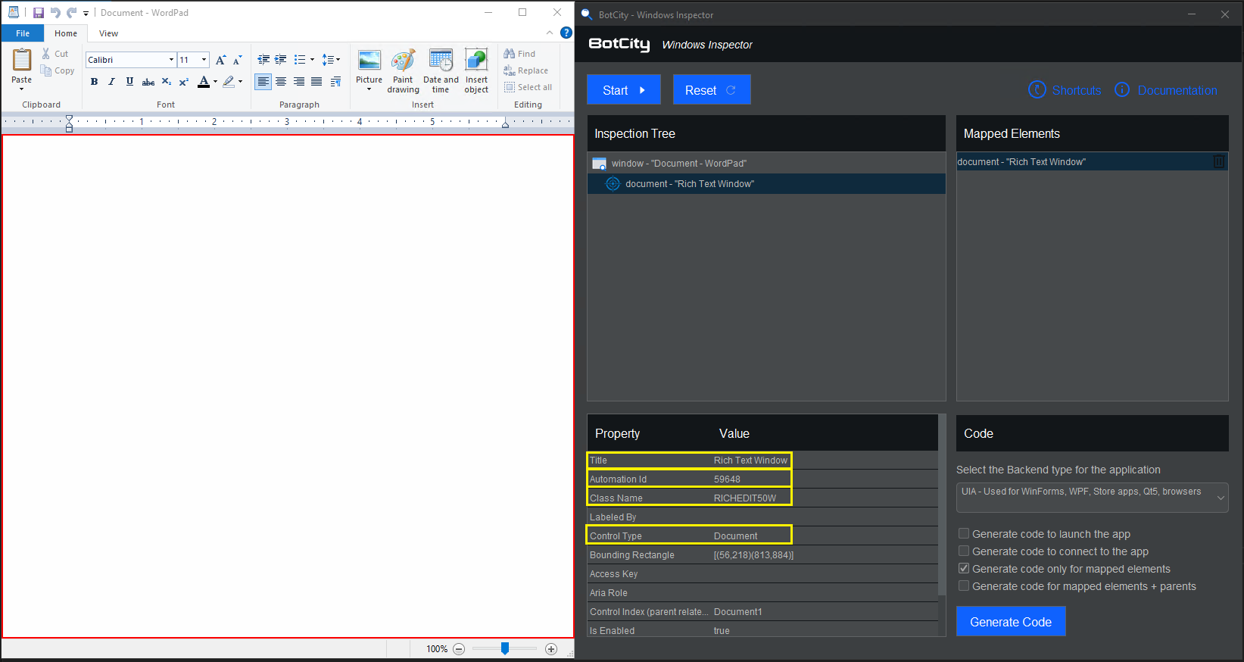Viewport: 1244px width, 662px height.
Task: Click the Grow font icon
Action: (221, 60)
